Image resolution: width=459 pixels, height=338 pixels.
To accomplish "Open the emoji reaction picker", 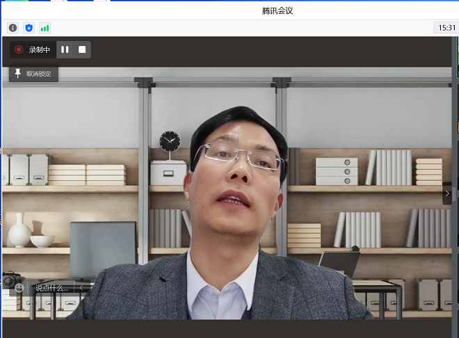I will [x=19, y=287].
